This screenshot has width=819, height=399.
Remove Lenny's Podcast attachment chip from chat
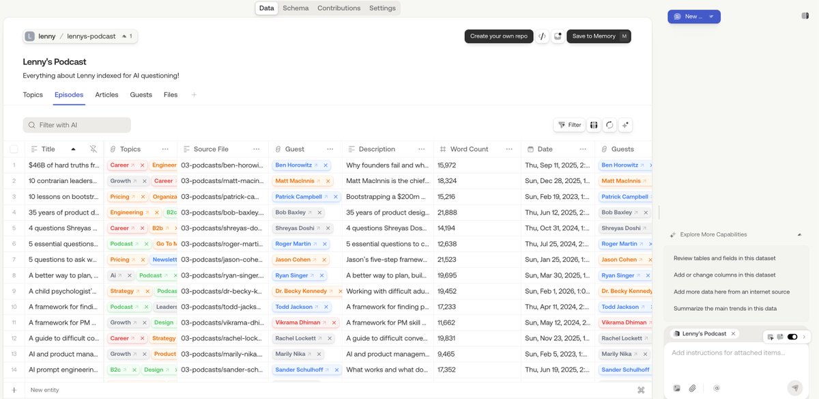pyautogui.click(x=733, y=333)
